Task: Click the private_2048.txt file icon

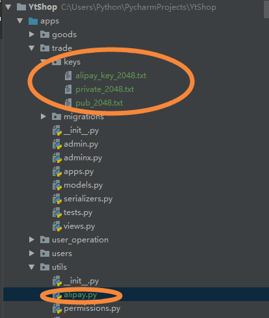Action: 68,89
